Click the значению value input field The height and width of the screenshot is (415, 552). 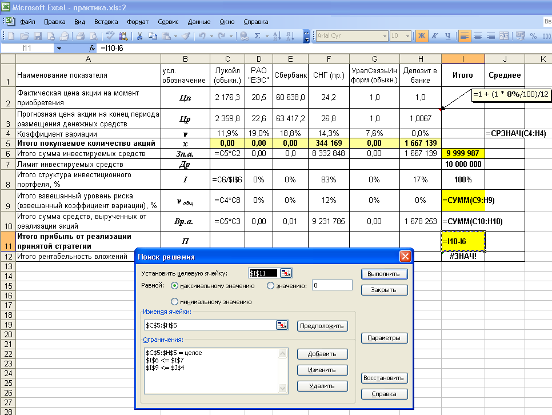[x=332, y=285]
